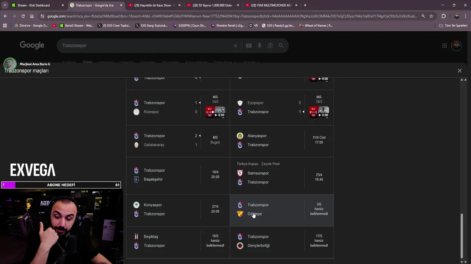This screenshot has height=264, width=471.
Task: Open Wheel of Names bookmark
Action: point(316,26)
